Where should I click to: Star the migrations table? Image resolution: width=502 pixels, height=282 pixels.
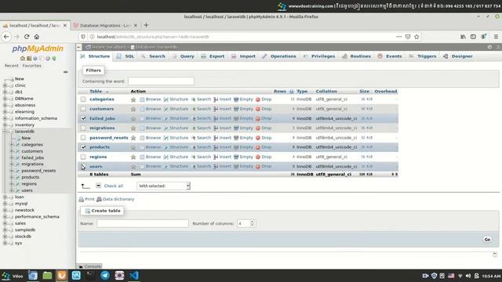[x=133, y=128]
